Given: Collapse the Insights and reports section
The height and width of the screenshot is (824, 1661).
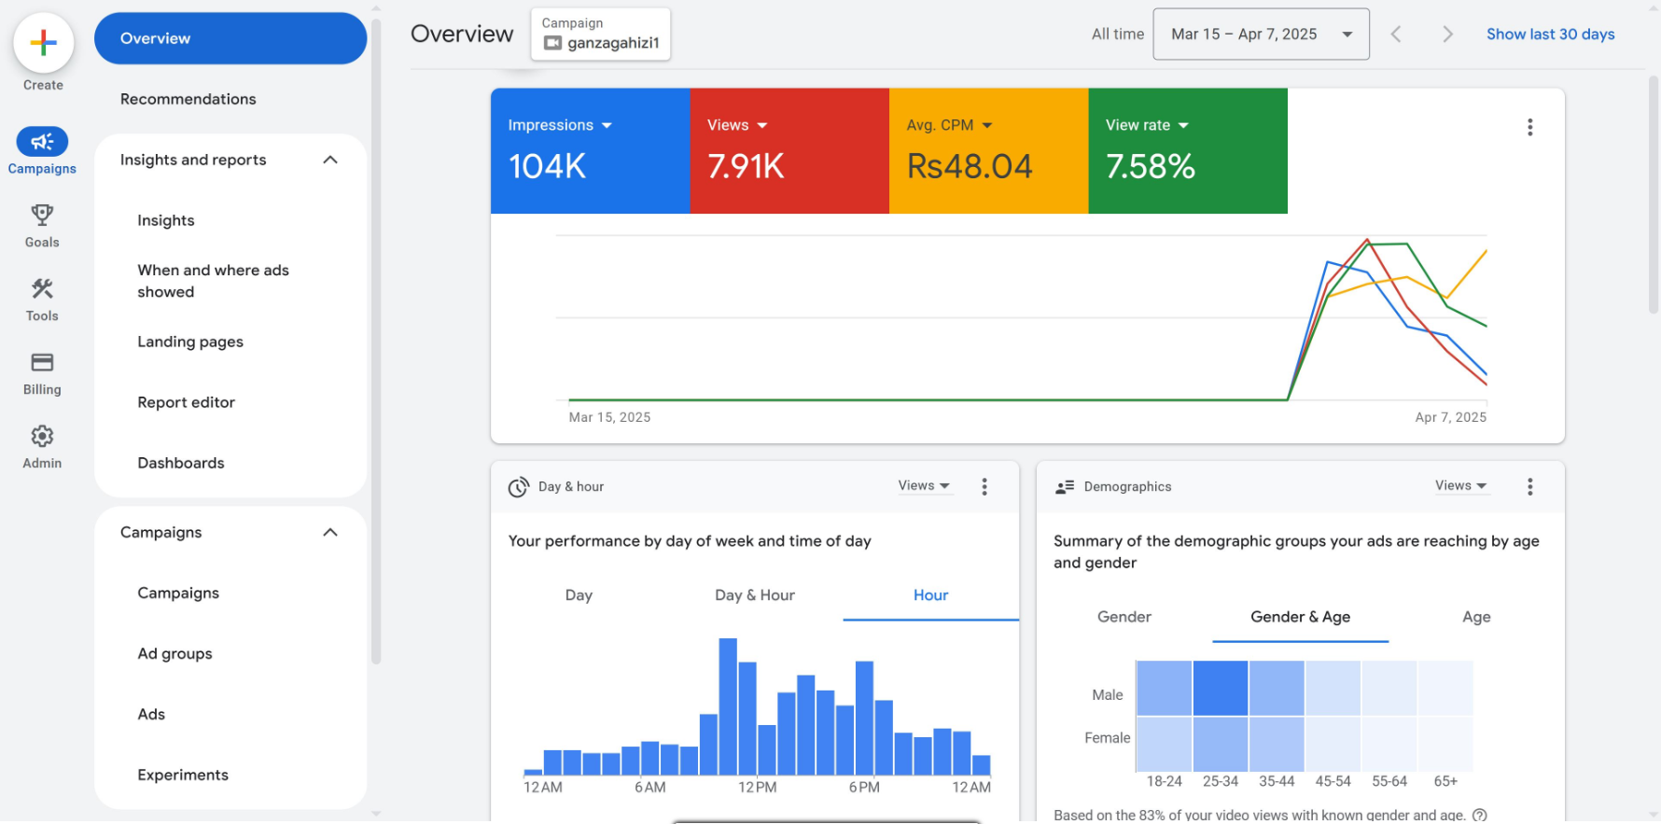Looking at the screenshot, I should point(330,161).
